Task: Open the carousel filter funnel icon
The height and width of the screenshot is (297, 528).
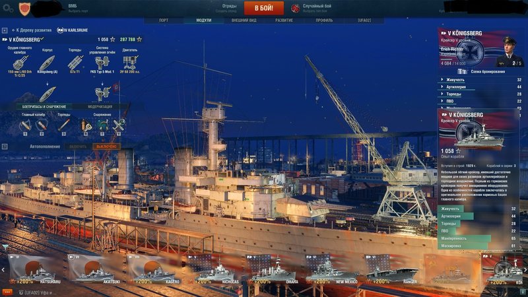Action: tap(5, 247)
